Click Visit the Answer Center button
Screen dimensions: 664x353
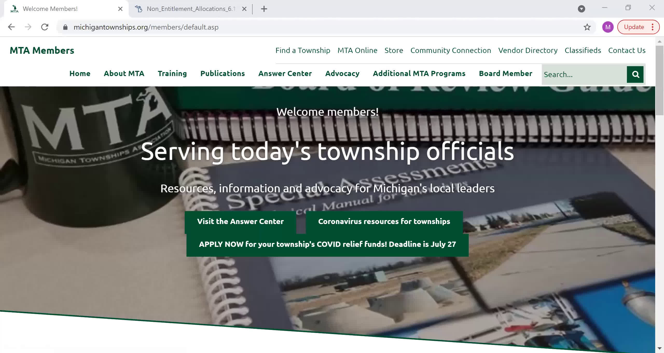[240, 221]
